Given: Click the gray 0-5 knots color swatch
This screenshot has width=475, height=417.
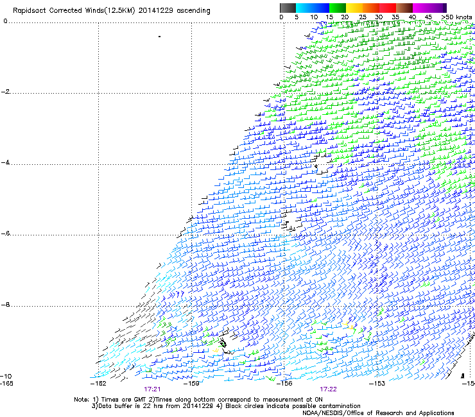Looking at the screenshot, I should coord(288,8).
